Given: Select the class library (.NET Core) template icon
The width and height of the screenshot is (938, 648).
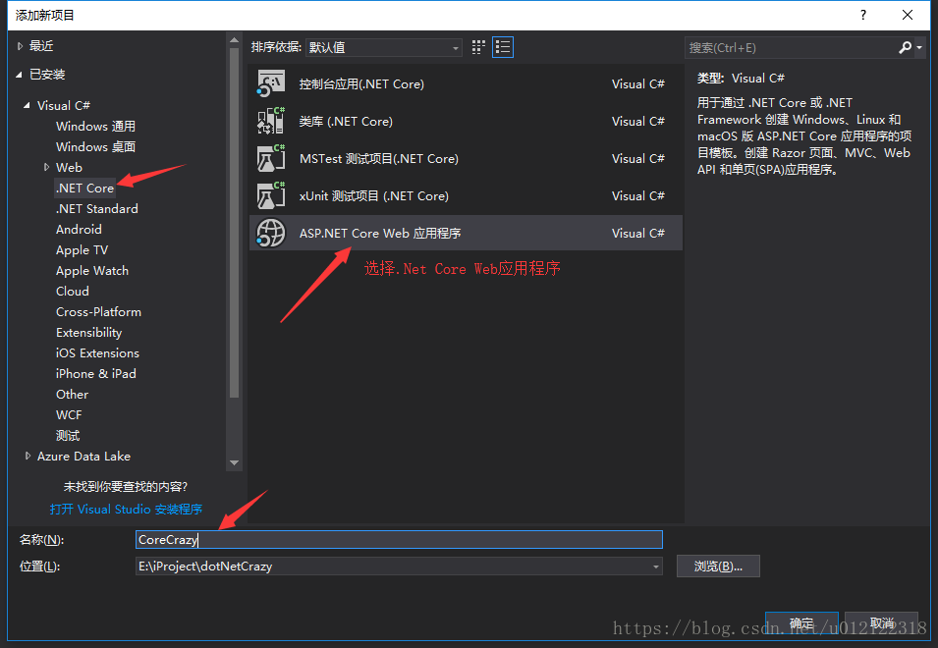Looking at the screenshot, I should pyautogui.click(x=271, y=121).
